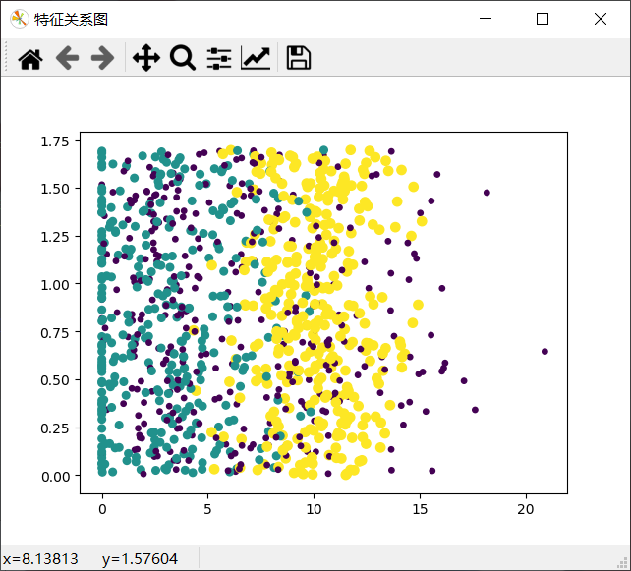Viewport: 631px width, 571px height.
Task: Click the y-axis label 1.75
Action: pos(55,142)
